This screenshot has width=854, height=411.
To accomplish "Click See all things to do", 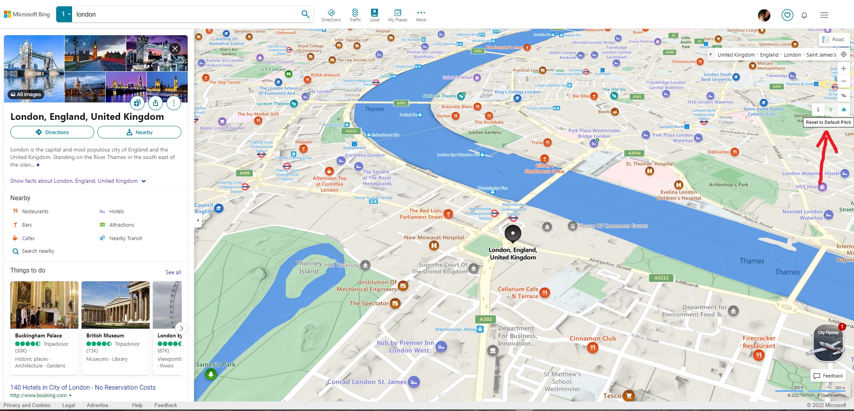I will point(173,272).
